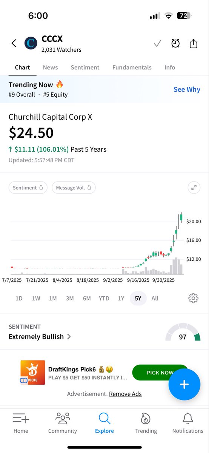The image size is (209, 453).
Task: Toggle the Message Vol. overlay
Action: tap(74, 188)
